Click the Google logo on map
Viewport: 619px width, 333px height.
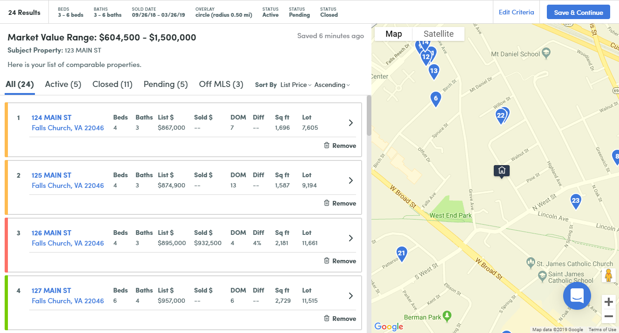coord(389,326)
